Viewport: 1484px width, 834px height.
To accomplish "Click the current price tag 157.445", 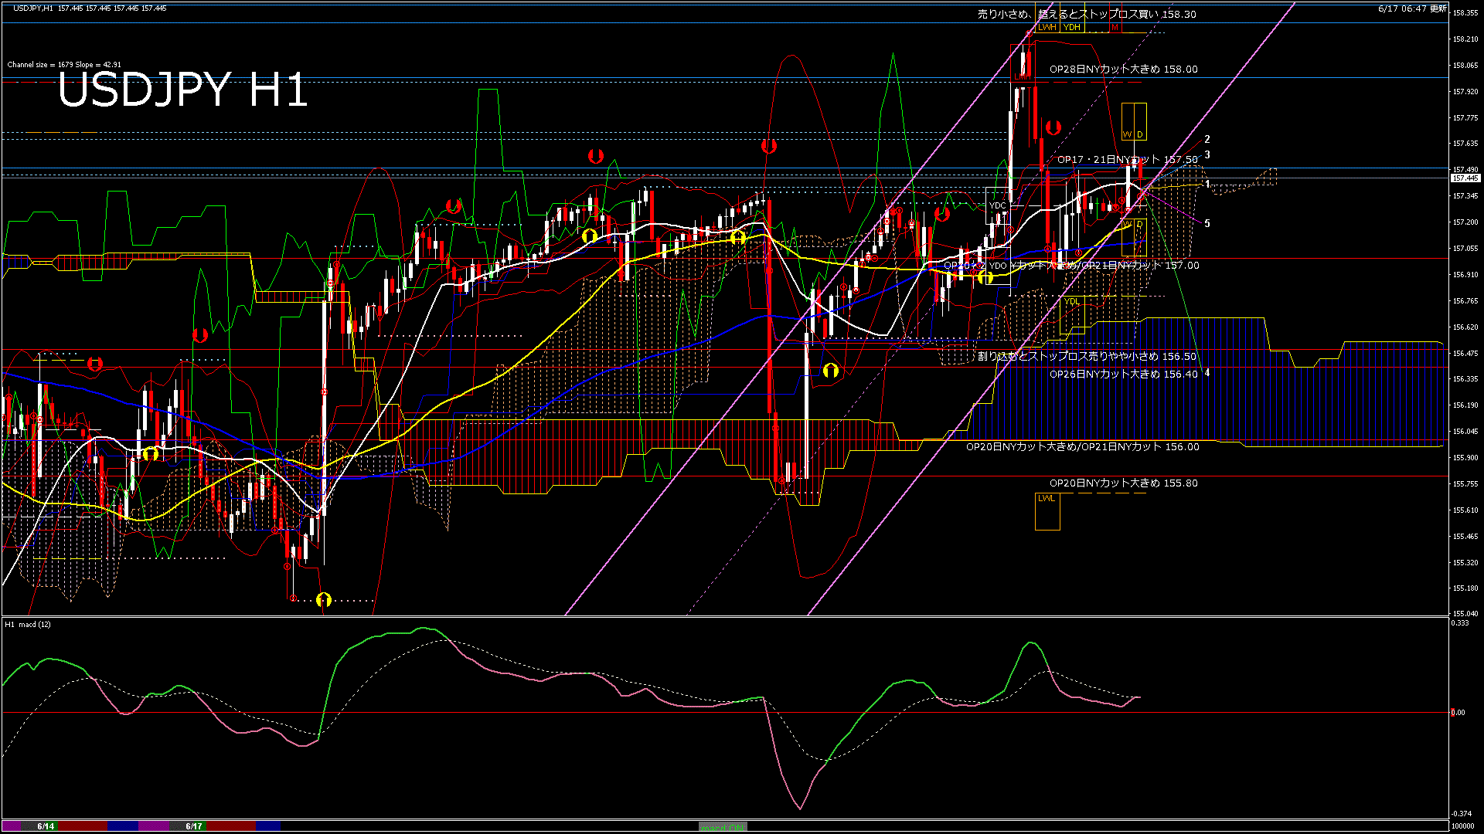I will [x=1465, y=178].
